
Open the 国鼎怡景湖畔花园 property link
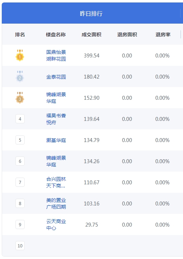pos(56,56)
